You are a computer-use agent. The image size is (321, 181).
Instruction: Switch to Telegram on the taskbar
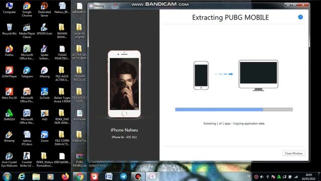(x=123, y=176)
